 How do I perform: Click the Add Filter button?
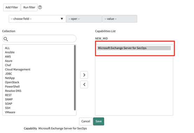click(12, 7)
